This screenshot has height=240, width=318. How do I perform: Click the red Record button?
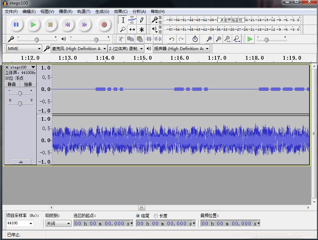[x=104, y=25]
